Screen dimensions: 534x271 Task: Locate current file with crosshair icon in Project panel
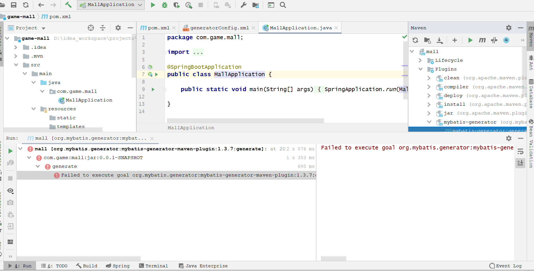pos(91,28)
